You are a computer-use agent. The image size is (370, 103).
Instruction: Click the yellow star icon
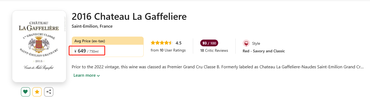coord(37,92)
